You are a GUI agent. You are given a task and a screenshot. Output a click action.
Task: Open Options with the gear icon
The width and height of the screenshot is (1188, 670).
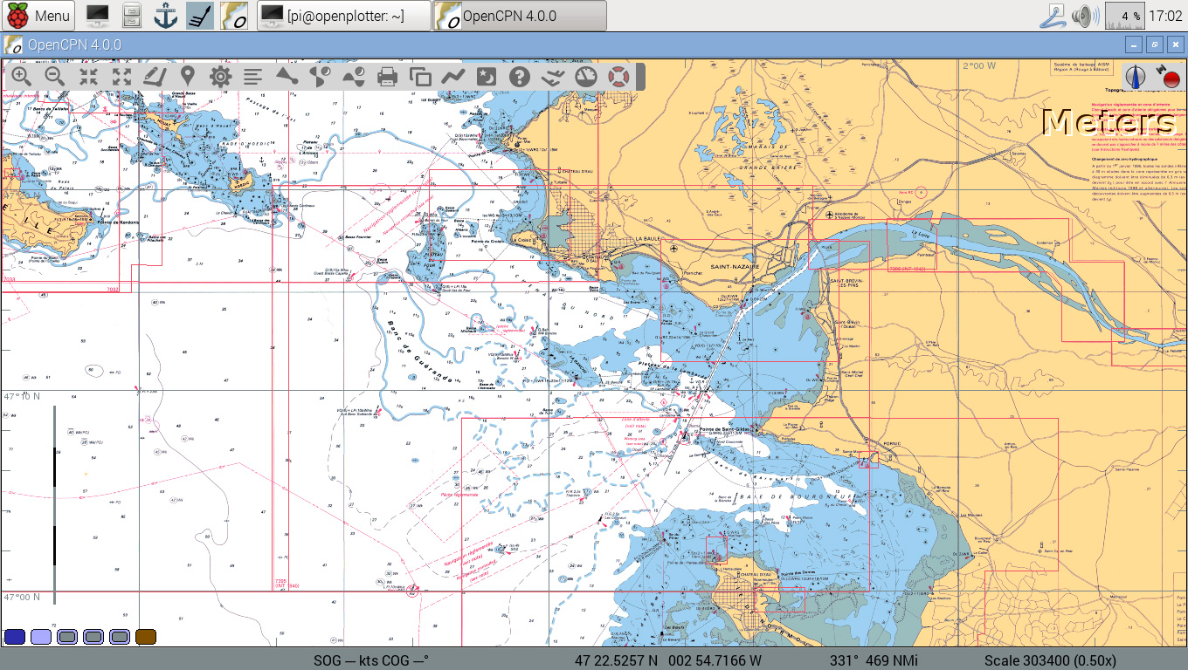tap(220, 77)
